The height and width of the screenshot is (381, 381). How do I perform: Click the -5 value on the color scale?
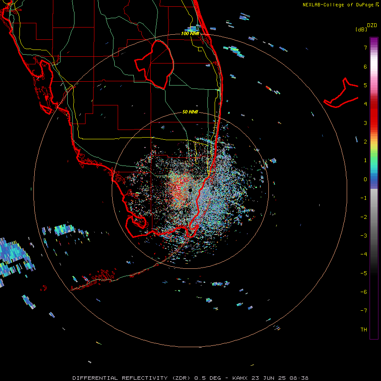coord(364,273)
